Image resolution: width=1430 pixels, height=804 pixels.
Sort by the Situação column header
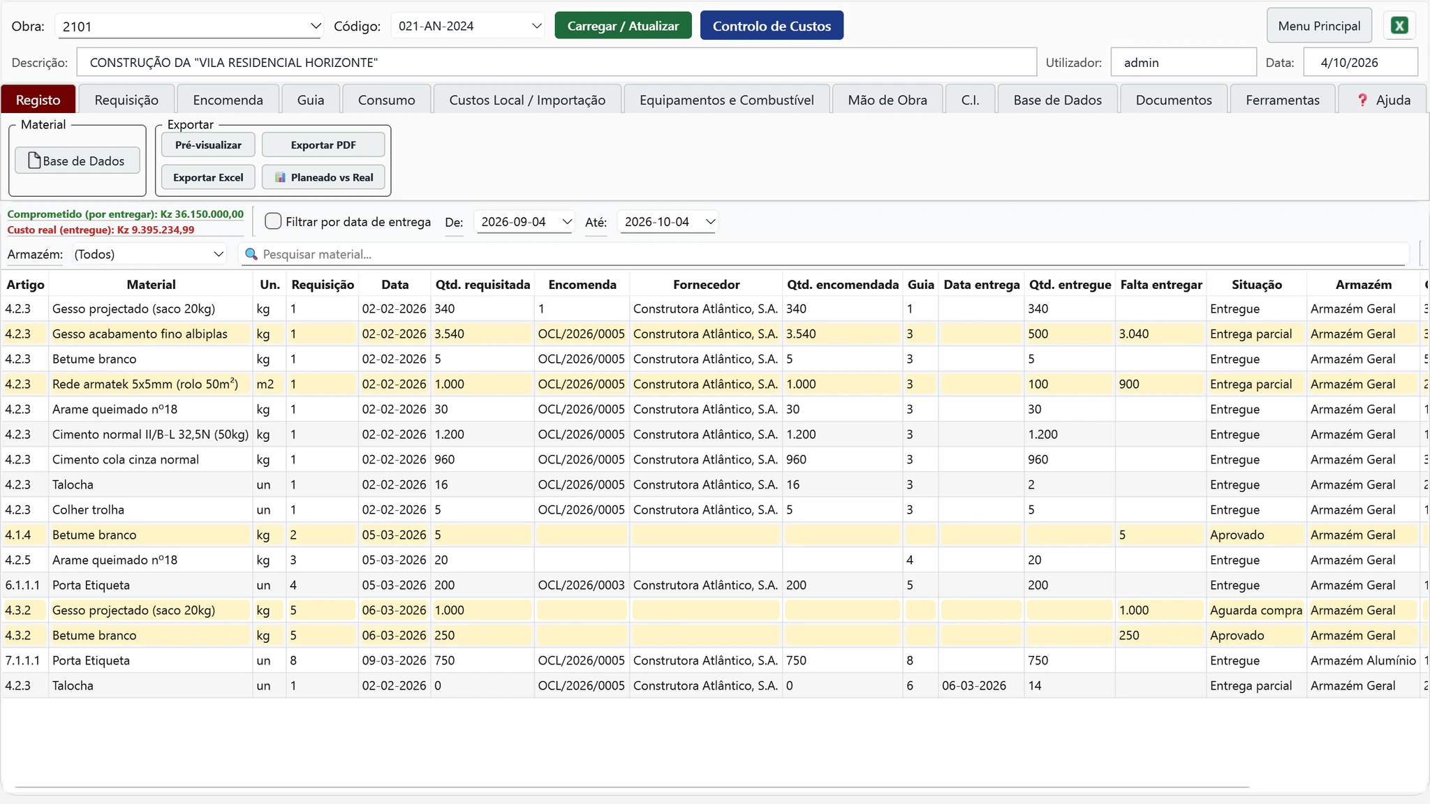(1257, 284)
